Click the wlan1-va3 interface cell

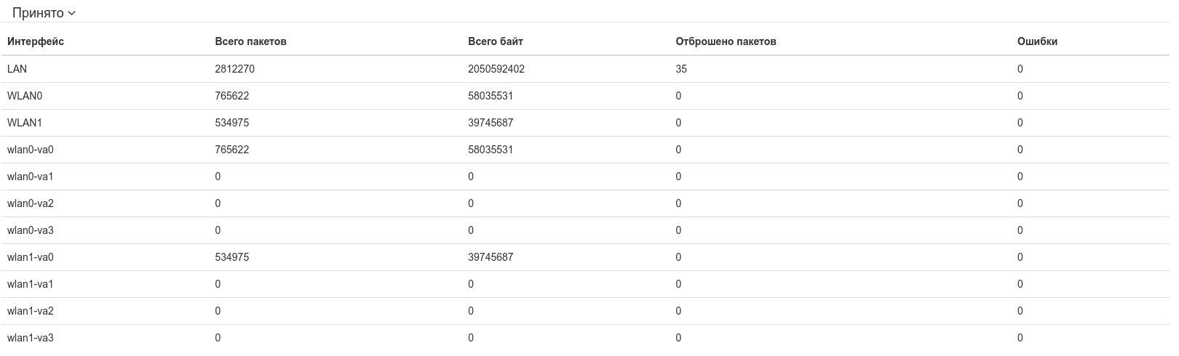click(x=31, y=338)
